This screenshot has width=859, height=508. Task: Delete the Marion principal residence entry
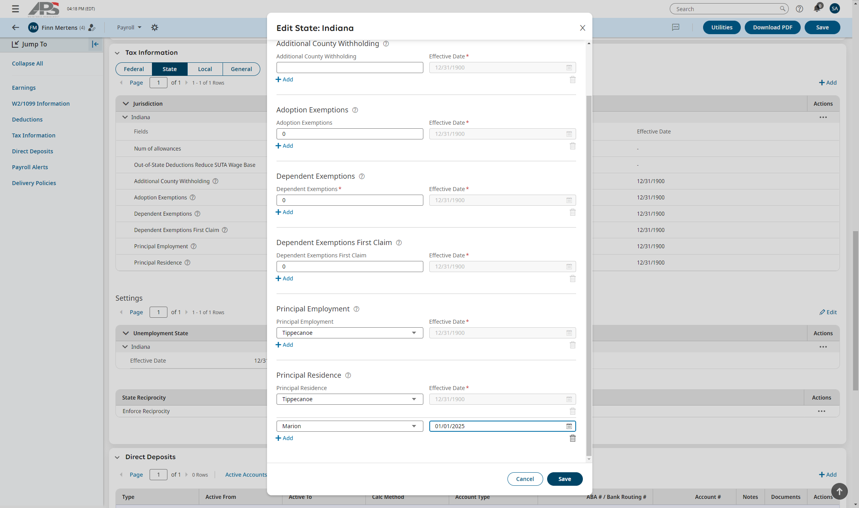point(573,438)
